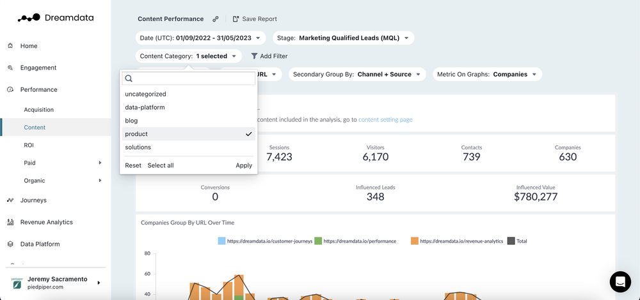The height and width of the screenshot is (300, 640).
Task: Open Acquisition under Performance
Action: point(39,110)
